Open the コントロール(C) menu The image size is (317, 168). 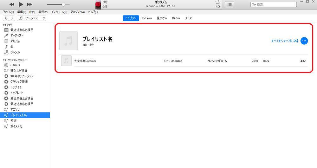(59, 12)
